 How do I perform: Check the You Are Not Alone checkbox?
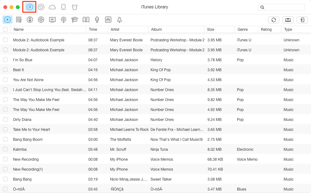(x=5, y=80)
